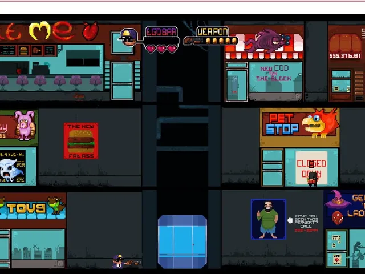The height and width of the screenshot is (274, 365).
Task: Click the purple octopus on the fish shop awning
Action: click(x=266, y=41)
